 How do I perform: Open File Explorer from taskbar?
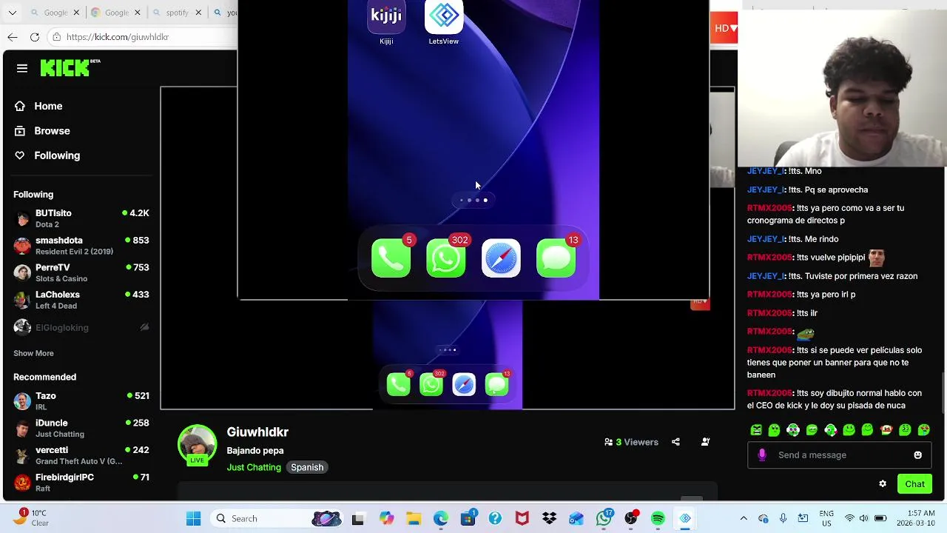pos(414,519)
